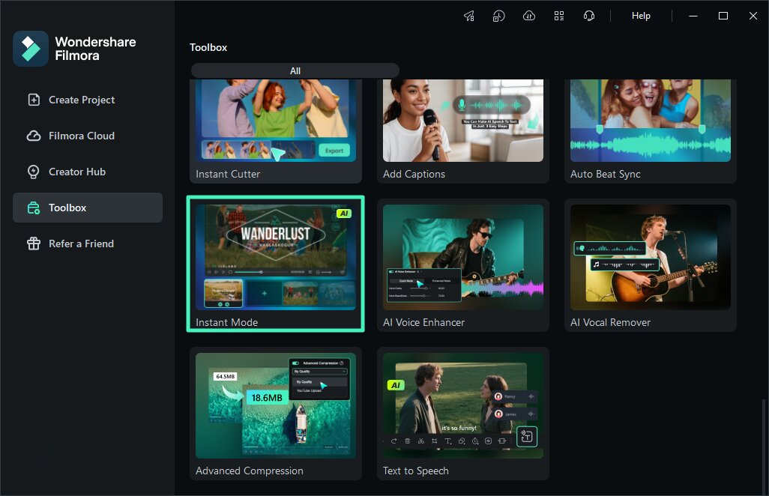
Task: Open Create Project from the sidebar
Action: tap(88, 100)
